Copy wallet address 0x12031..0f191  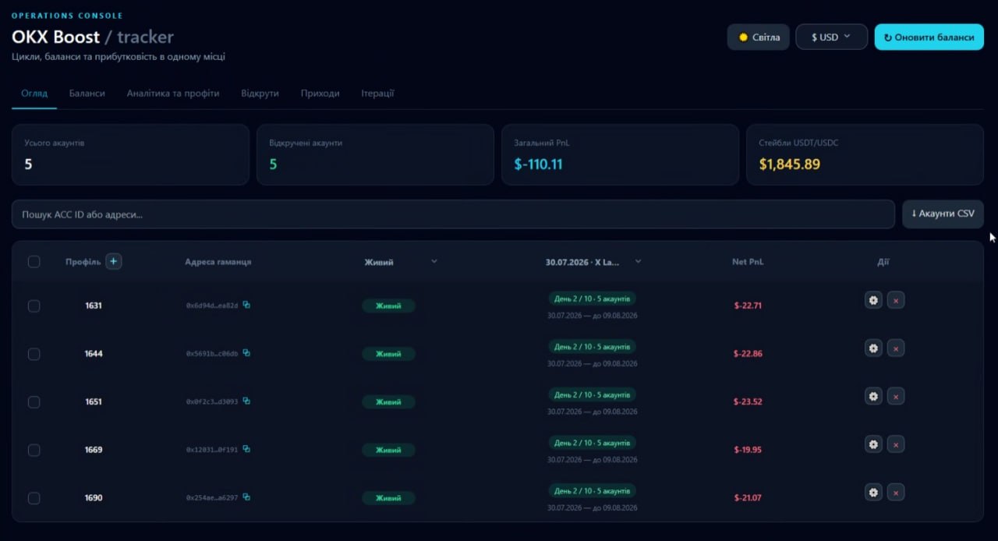pos(246,449)
